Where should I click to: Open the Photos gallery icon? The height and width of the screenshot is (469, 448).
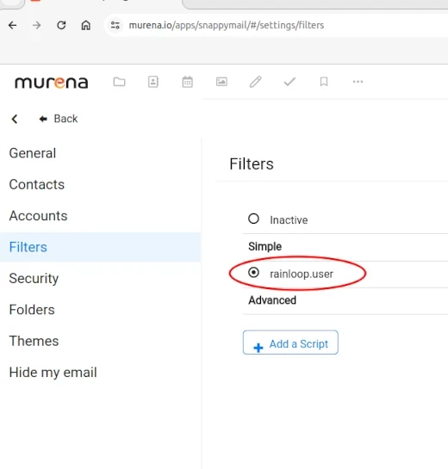[221, 82]
